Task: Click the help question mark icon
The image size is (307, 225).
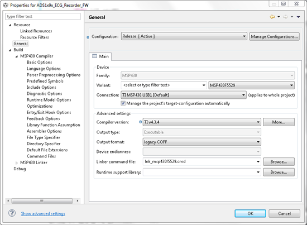Action: pyautogui.click(x=12, y=213)
